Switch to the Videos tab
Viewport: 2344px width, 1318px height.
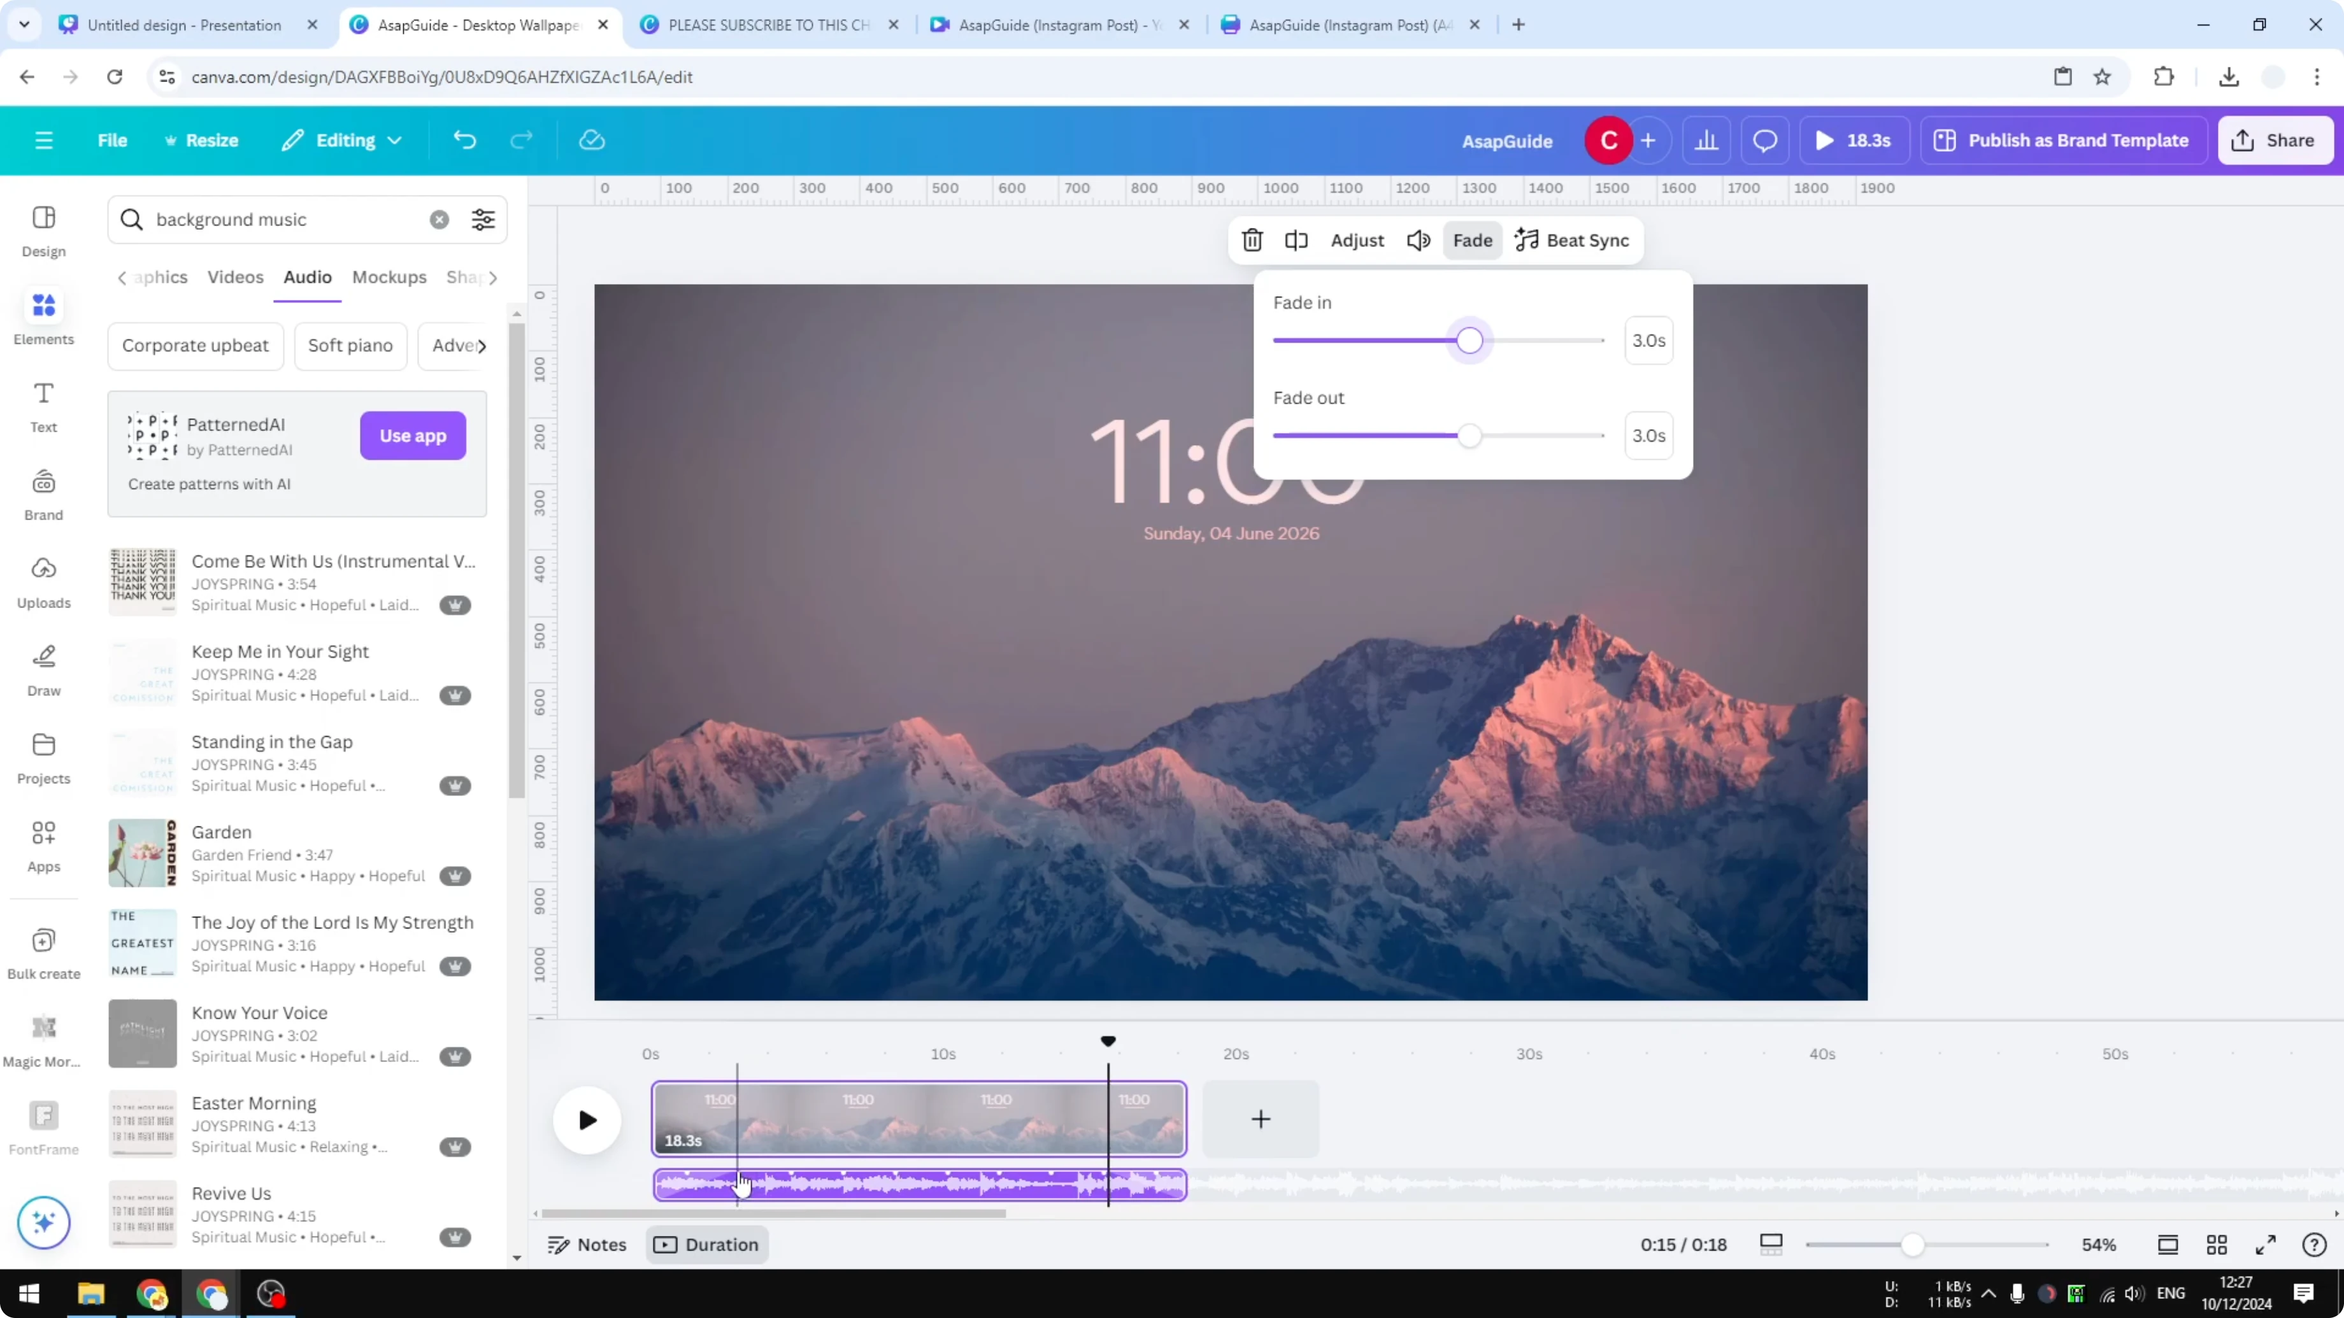235,278
